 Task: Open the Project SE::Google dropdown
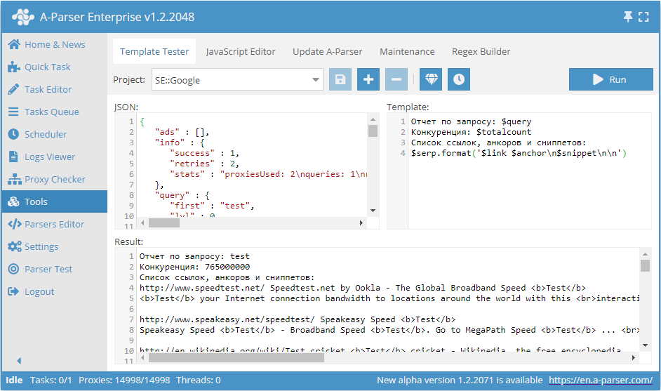[237, 80]
